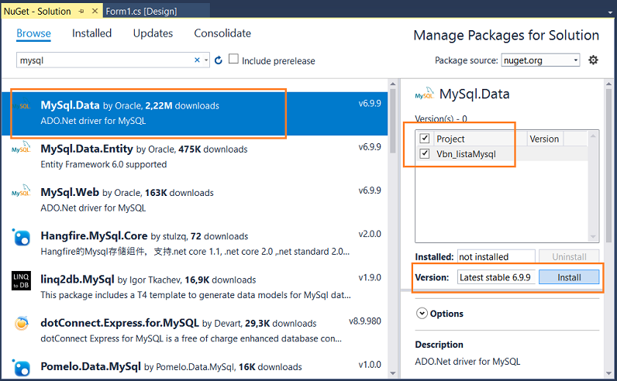Click project list scrollbar up arrow
Viewport: 617px width, 381px height.
(593, 136)
